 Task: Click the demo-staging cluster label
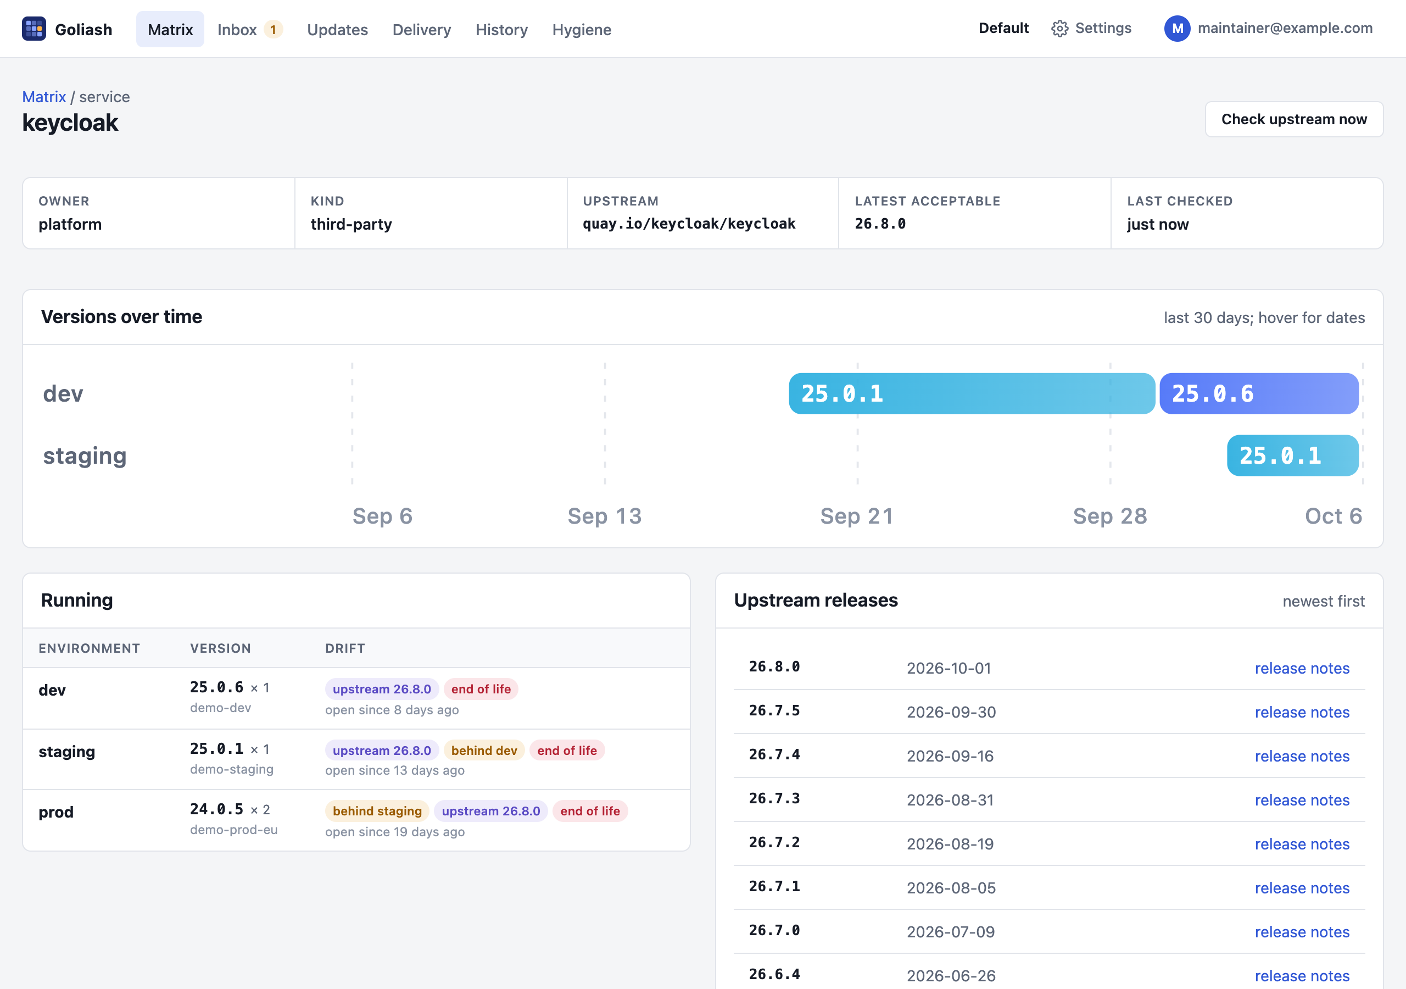(231, 769)
